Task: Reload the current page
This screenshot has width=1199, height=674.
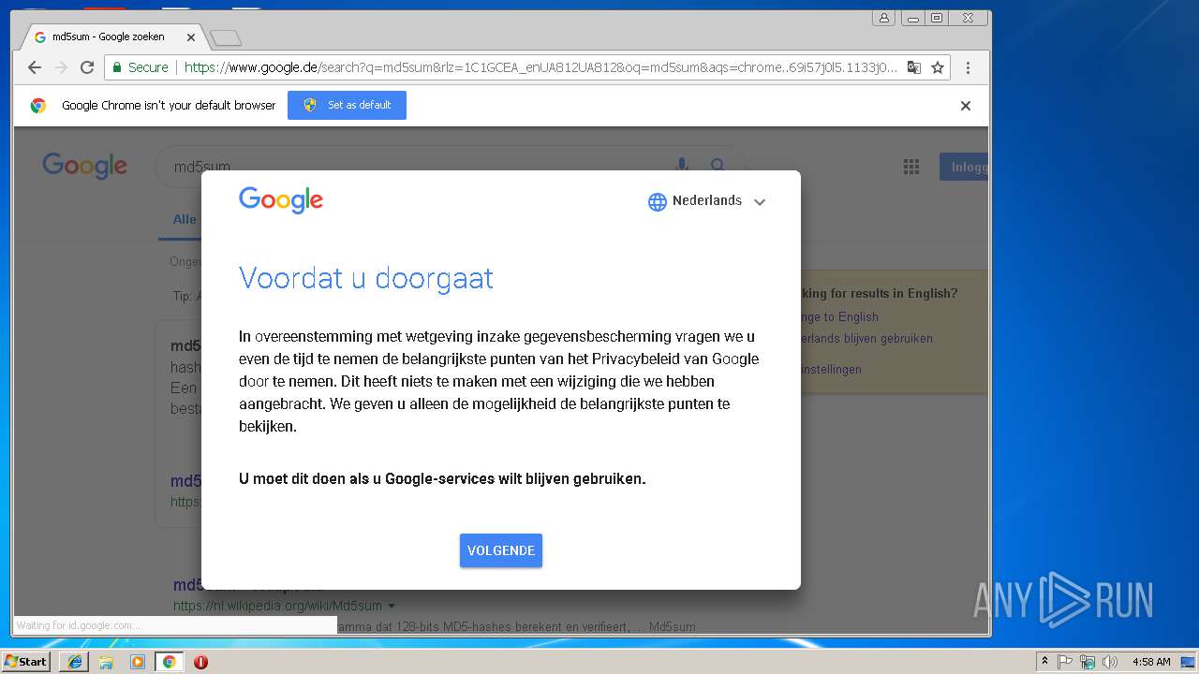Action: point(87,67)
